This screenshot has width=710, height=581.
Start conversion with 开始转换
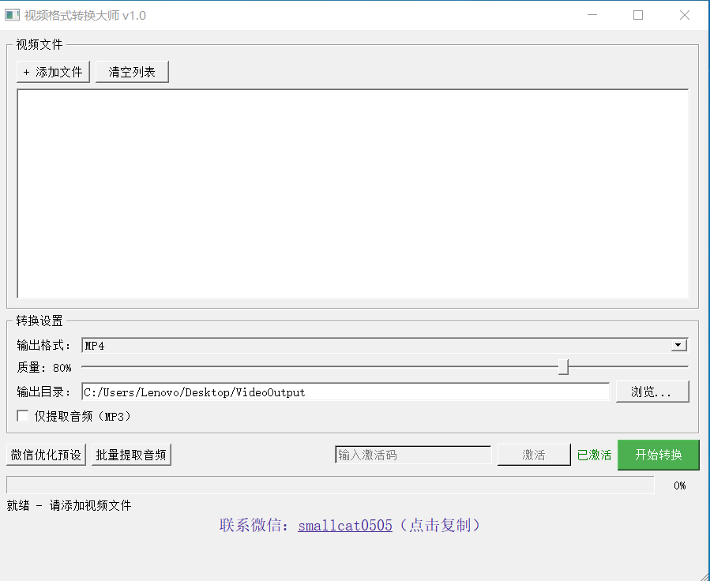tap(659, 455)
